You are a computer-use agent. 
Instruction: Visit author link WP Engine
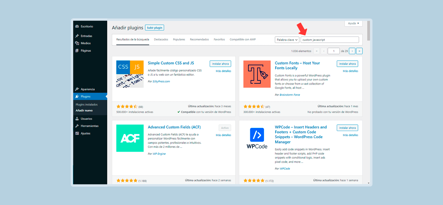point(159,154)
